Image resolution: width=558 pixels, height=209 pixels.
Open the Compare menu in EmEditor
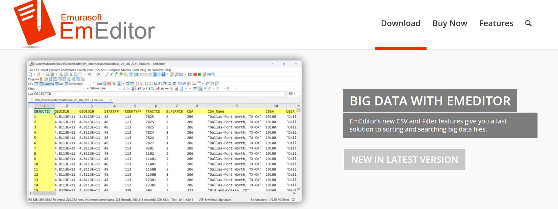[114, 70]
